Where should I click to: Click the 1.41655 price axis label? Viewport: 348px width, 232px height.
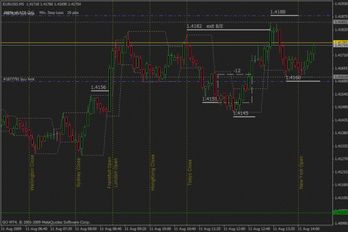341,68
